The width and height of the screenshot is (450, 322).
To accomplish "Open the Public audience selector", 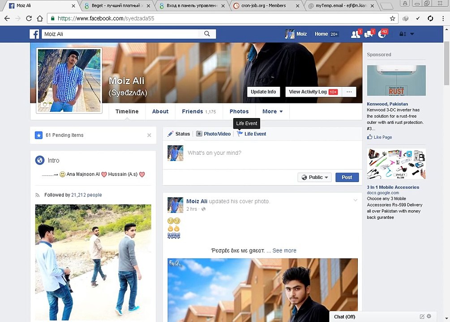I will tap(314, 177).
